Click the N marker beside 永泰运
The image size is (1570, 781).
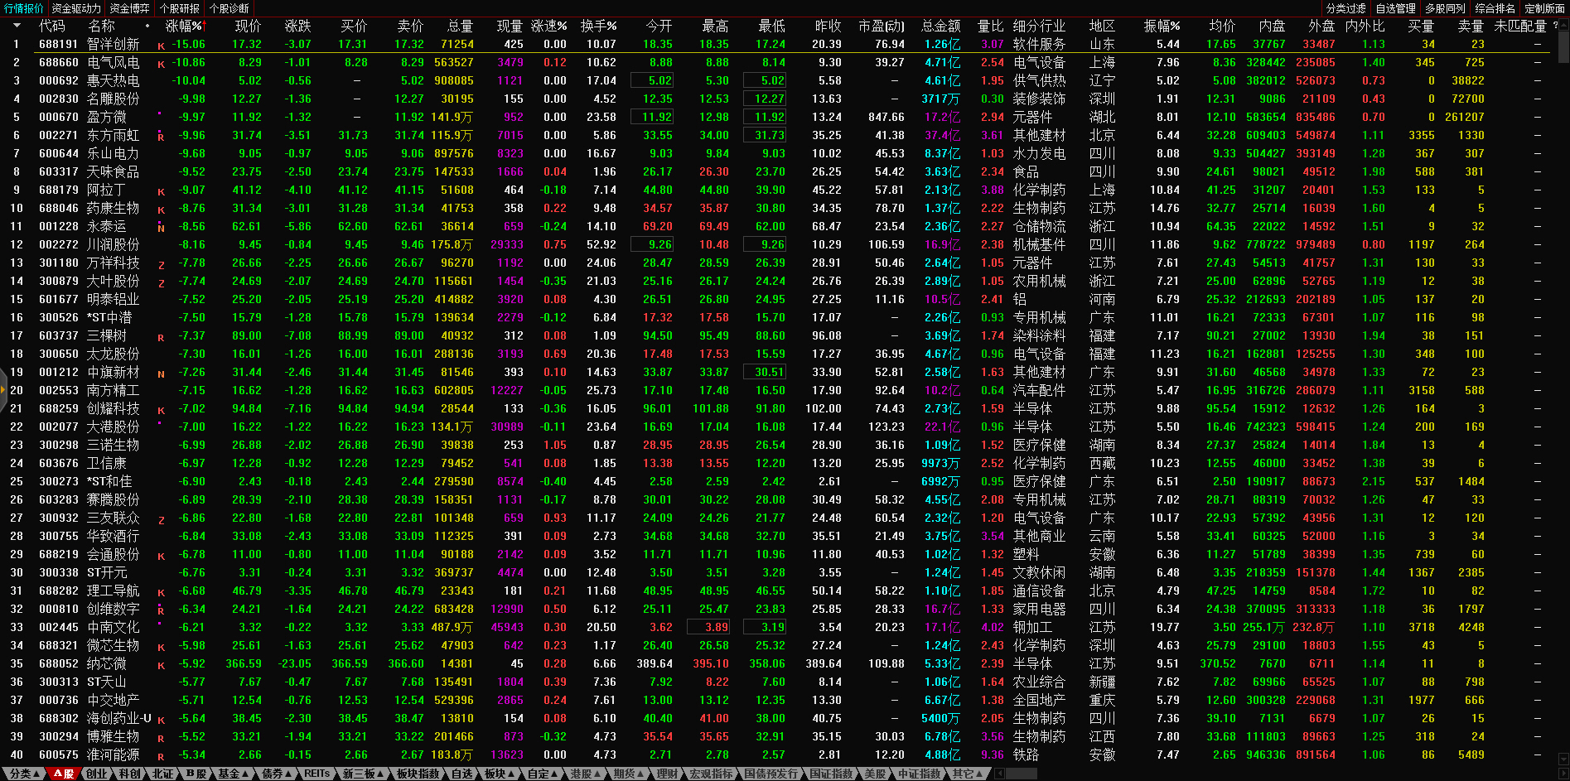[161, 229]
